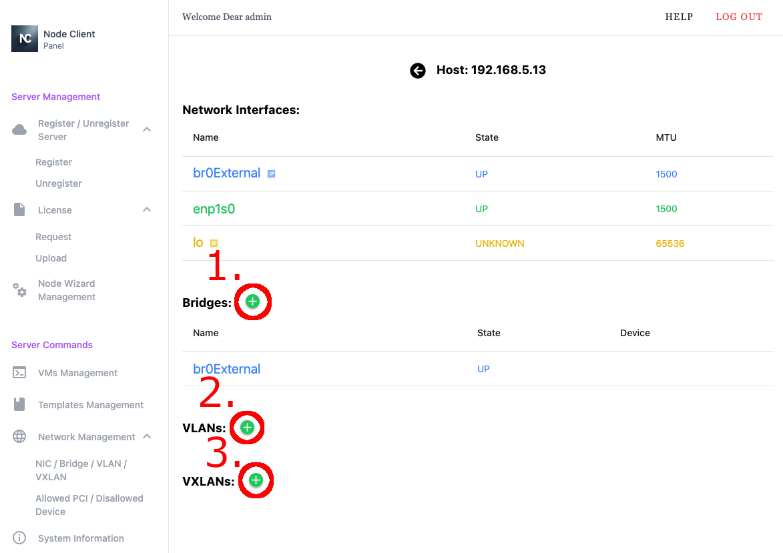
Task: Open br0External in the Bridges table
Action: (226, 369)
